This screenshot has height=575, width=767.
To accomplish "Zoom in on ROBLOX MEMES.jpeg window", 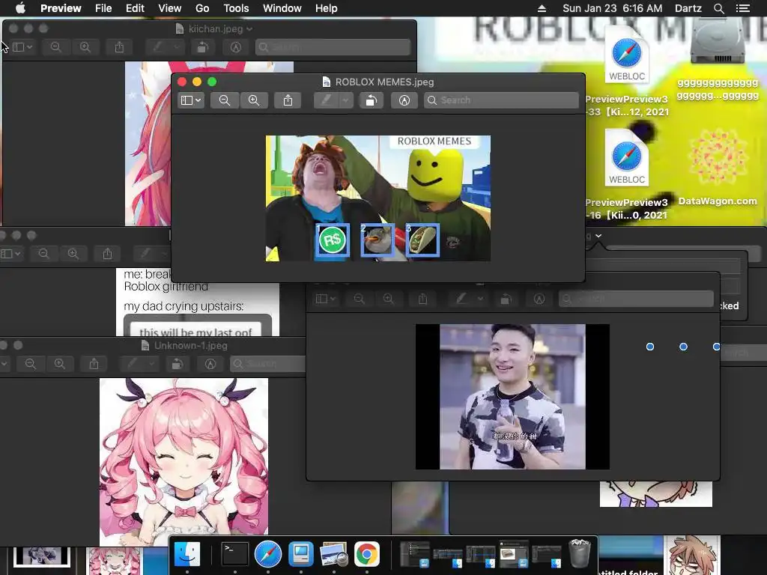I will pos(254,100).
